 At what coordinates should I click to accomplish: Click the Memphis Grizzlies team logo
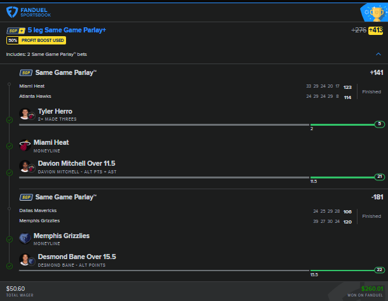coord(25,238)
